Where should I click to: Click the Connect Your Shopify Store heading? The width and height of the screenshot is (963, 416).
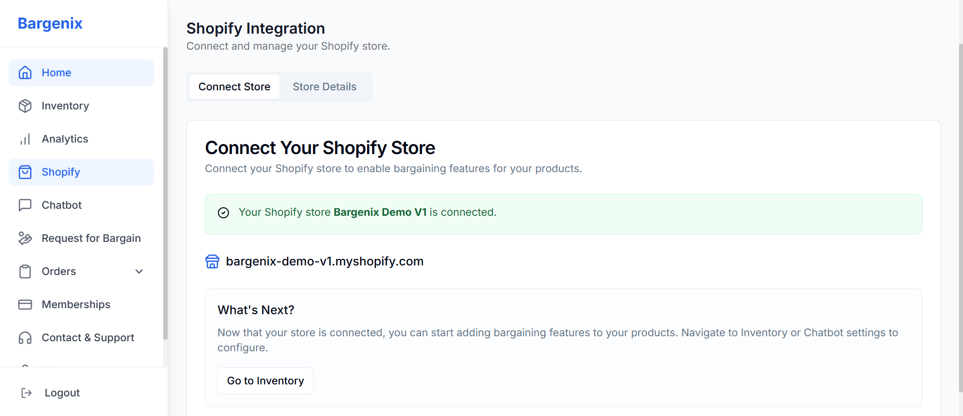pyautogui.click(x=320, y=148)
